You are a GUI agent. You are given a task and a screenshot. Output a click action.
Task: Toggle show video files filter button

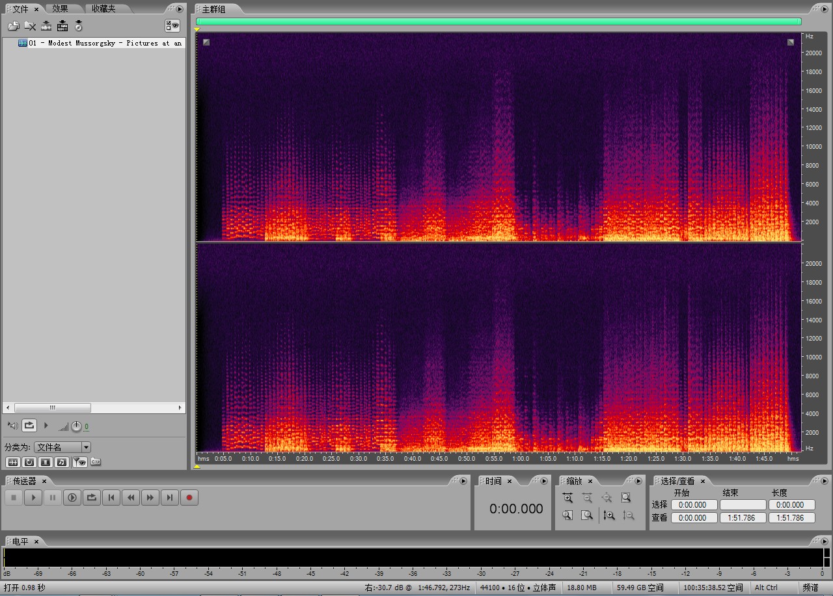pyautogui.click(x=46, y=462)
